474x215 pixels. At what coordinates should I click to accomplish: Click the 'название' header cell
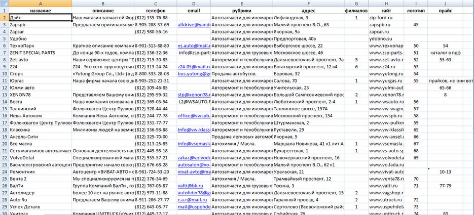(40, 11)
